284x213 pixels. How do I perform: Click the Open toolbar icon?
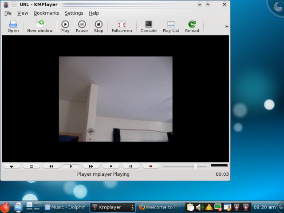point(13,27)
